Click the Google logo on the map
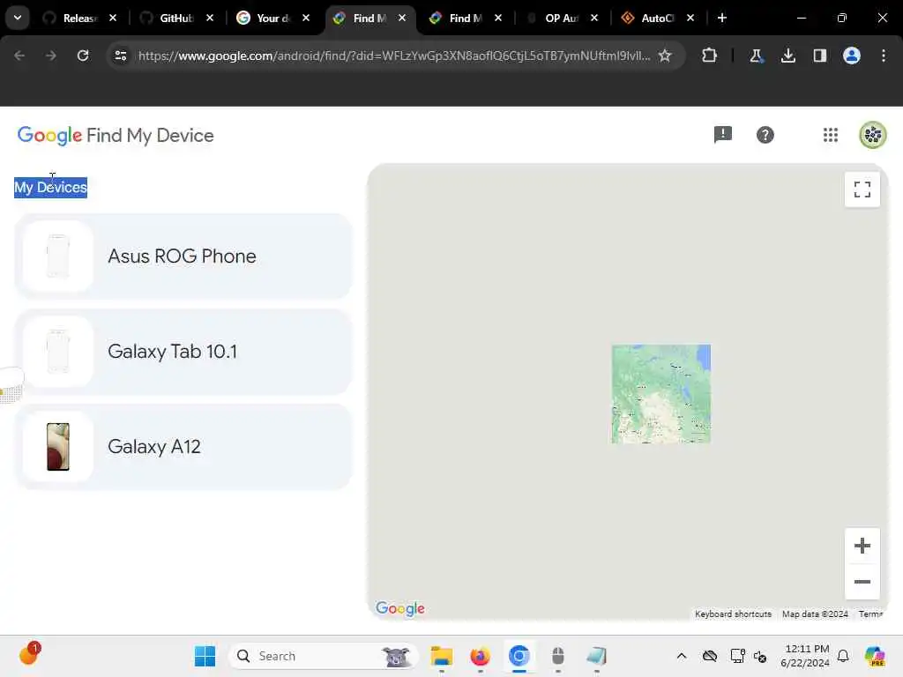The height and width of the screenshot is (677, 903). [400, 609]
